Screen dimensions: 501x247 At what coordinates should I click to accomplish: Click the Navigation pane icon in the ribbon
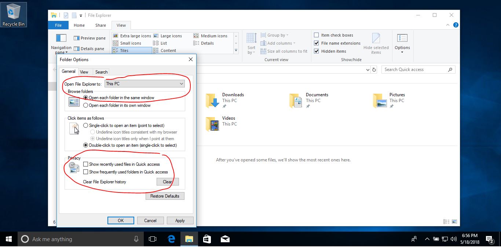pos(61,38)
